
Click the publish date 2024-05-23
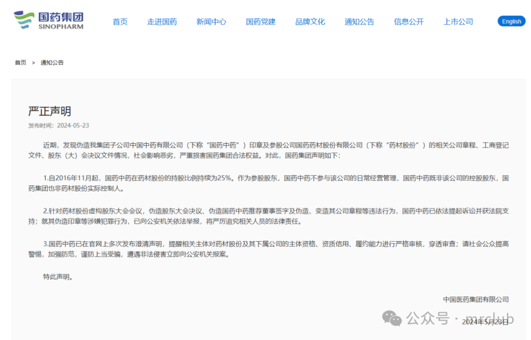coord(73,125)
